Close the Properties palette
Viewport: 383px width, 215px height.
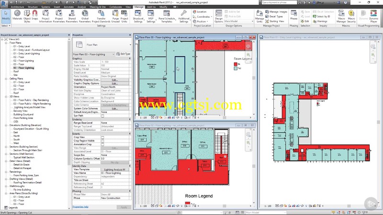coord(130,35)
